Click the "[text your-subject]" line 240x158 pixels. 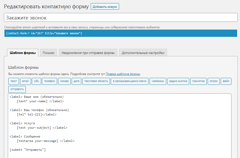click(42, 128)
